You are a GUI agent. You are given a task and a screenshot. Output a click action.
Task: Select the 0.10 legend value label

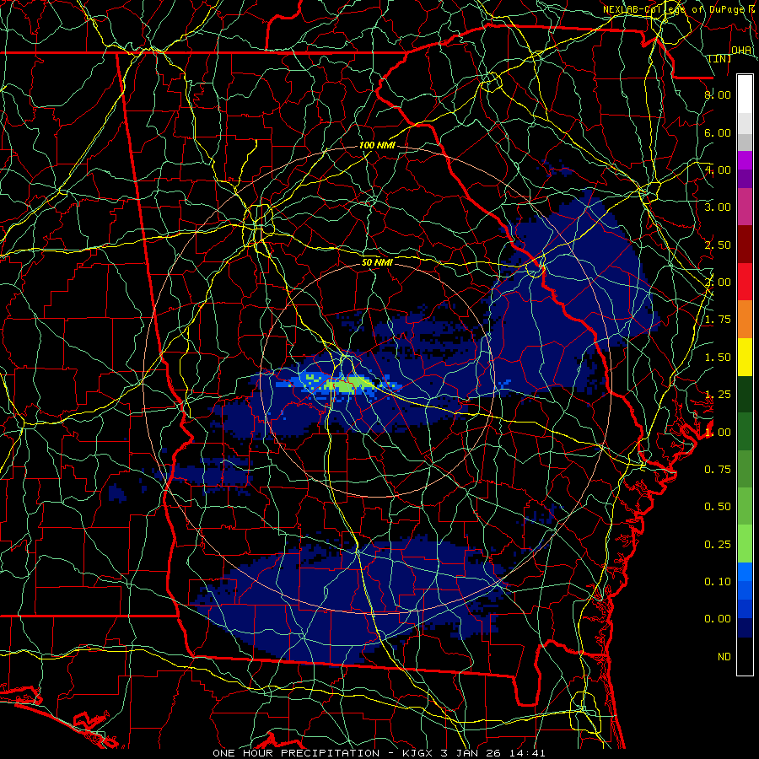pyautogui.click(x=718, y=581)
